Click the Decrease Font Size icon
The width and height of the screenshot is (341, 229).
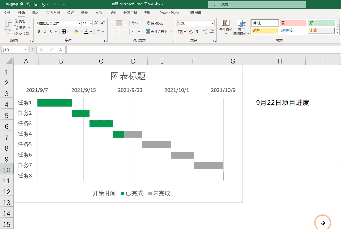[103, 23]
